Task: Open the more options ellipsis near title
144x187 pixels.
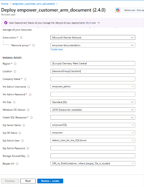Action: pyautogui.click(x=112, y=10)
